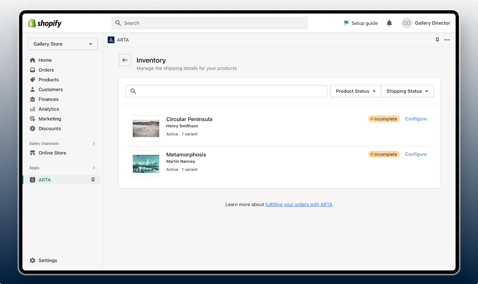Viewport: 478px width, 284px height.
Task: Open the Product Status filter dropdown
Action: tap(355, 91)
